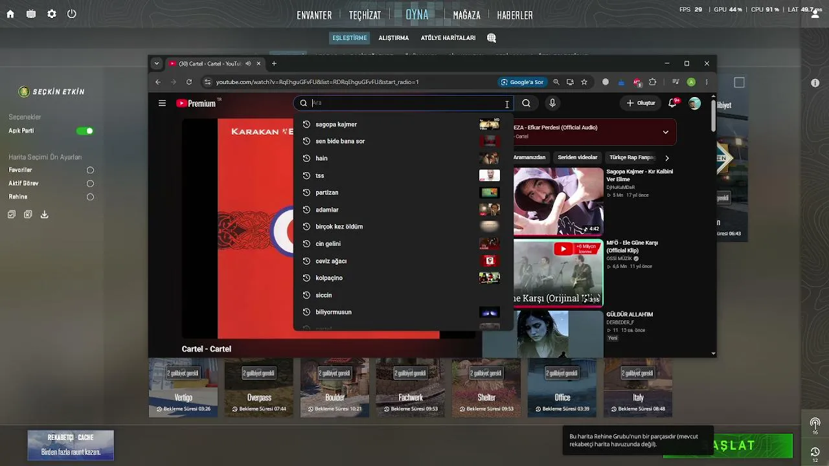Open the TEÇHİZAT menu

(365, 15)
